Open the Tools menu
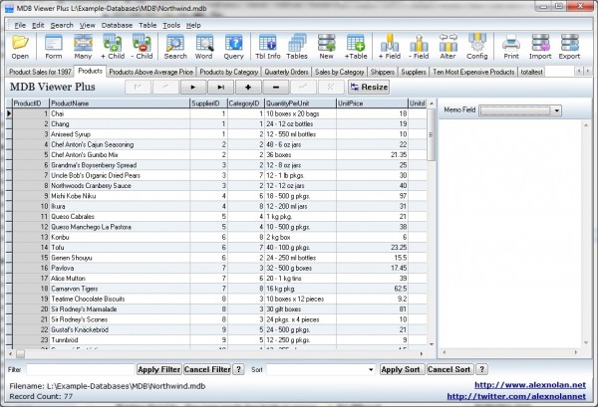 (x=171, y=25)
